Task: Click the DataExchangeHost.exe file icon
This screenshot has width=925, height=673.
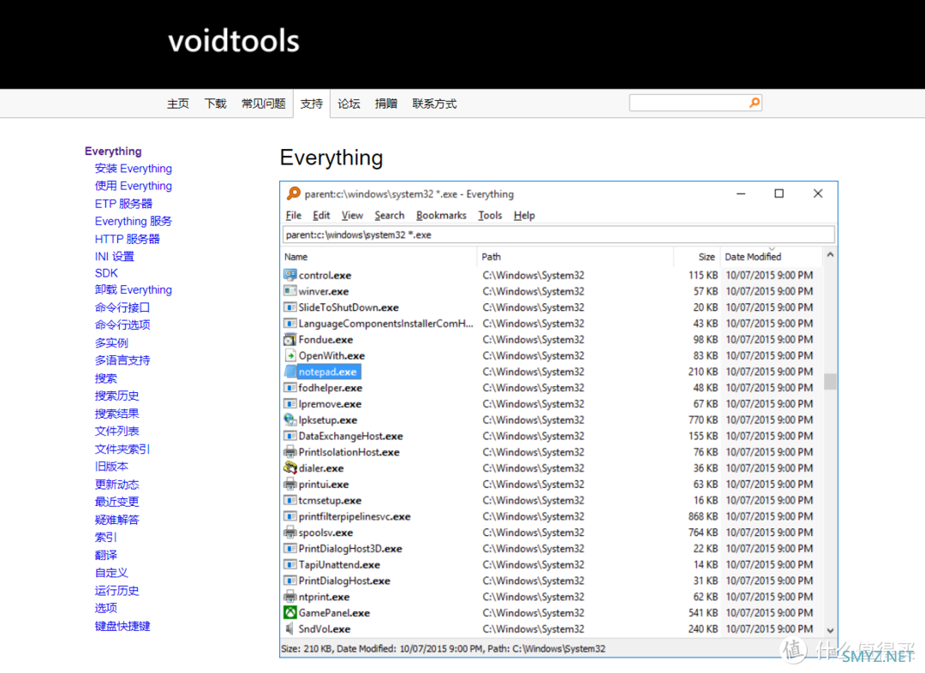Action: click(289, 436)
